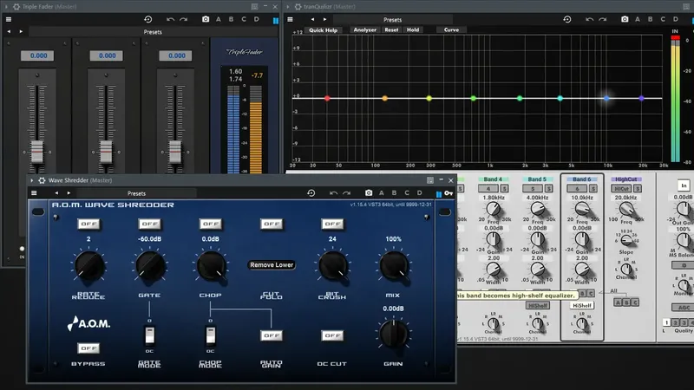Toggle the Cut Fold OFF switch
This screenshot has width=694, height=390.
(272, 224)
